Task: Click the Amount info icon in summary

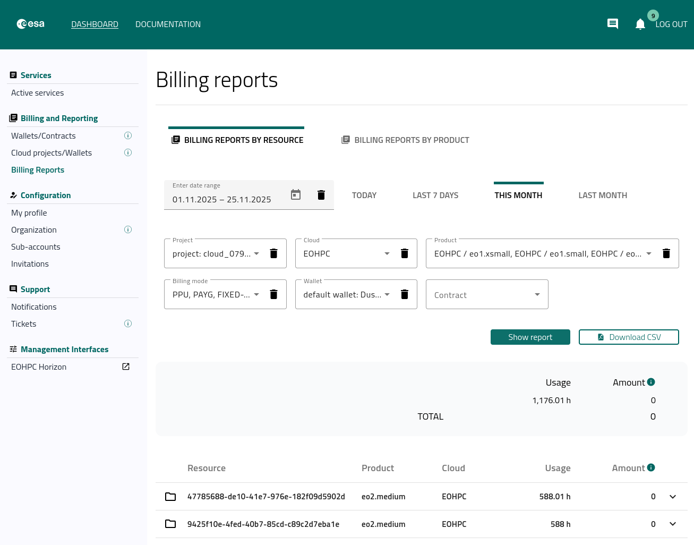Action: coord(651,382)
